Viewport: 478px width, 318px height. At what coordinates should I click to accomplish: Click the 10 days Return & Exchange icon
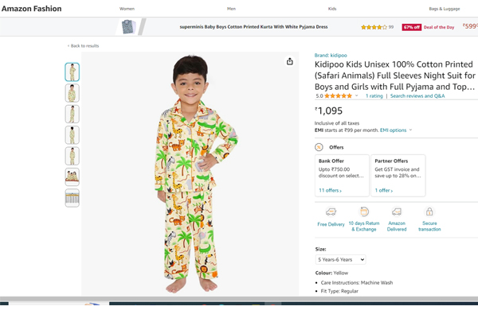pos(364,211)
